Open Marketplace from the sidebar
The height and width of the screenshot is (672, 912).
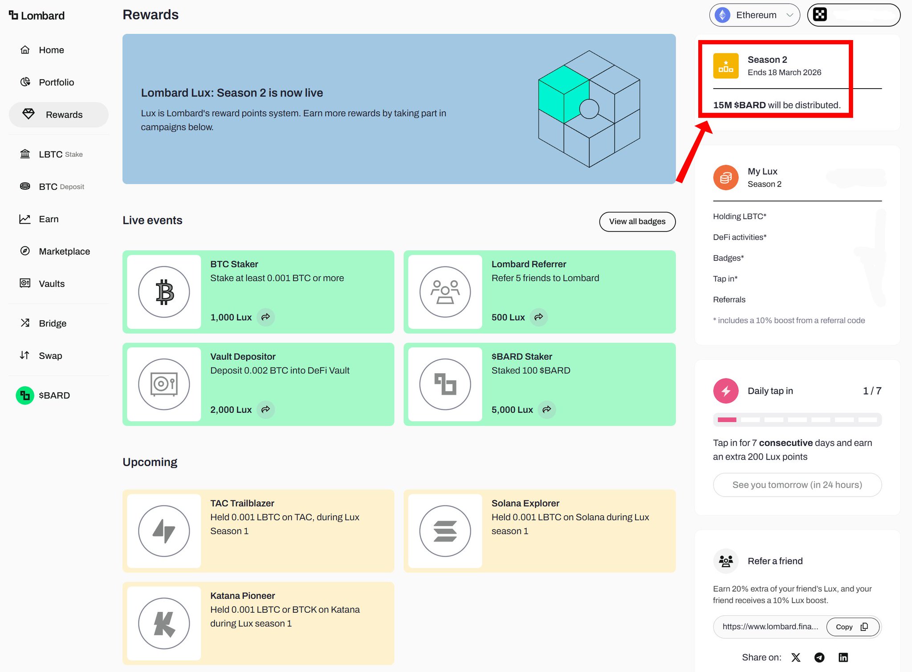pyautogui.click(x=64, y=252)
